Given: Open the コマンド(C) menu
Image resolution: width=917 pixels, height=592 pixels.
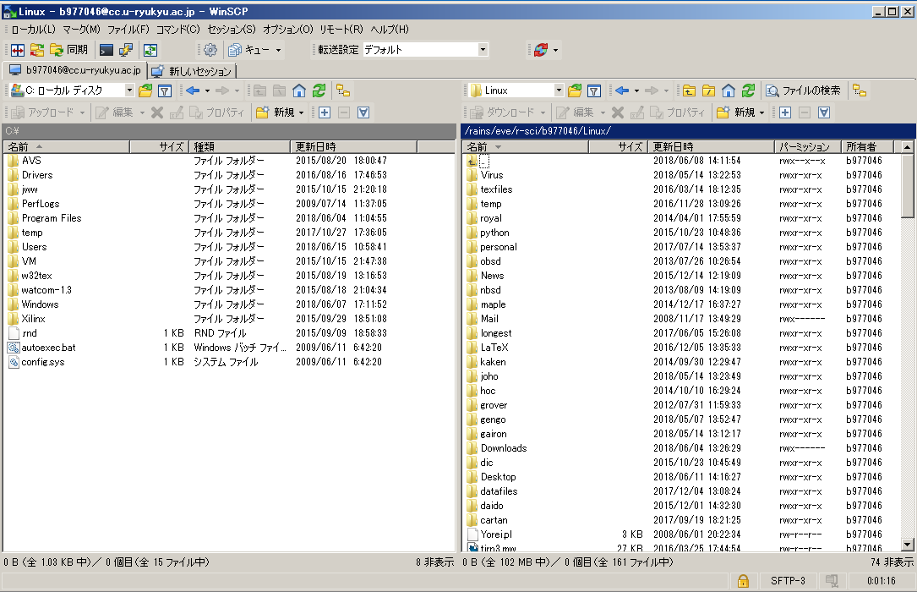Looking at the screenshot, I should [177, 30].
